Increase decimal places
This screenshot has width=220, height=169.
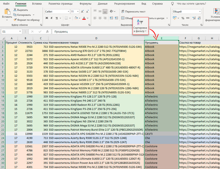click(194, 18)
